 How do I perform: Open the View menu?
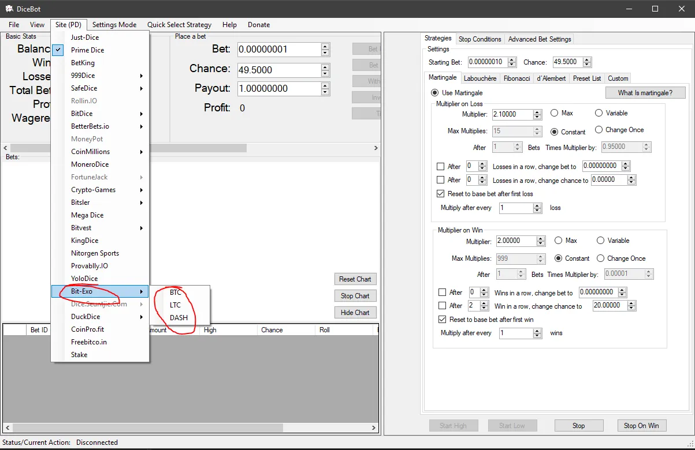tap(37, 25)
